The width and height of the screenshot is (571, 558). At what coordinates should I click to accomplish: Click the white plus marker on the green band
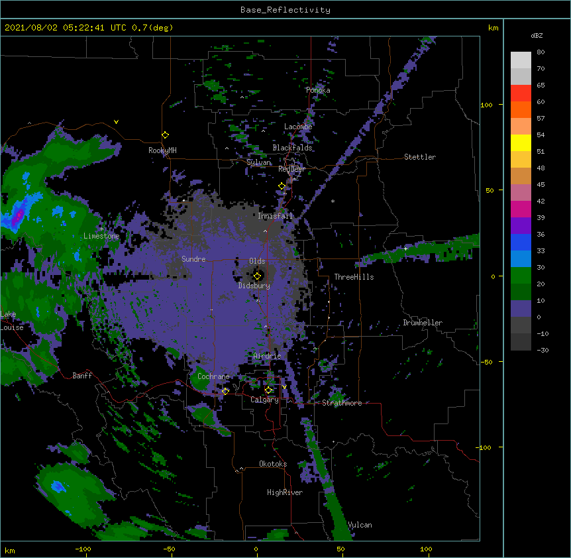tap(405, 249)
